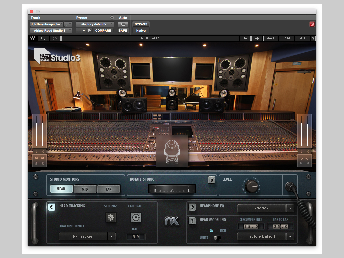Click the Native button
This screenshot has width=344, height=258.
click(141, 31)
